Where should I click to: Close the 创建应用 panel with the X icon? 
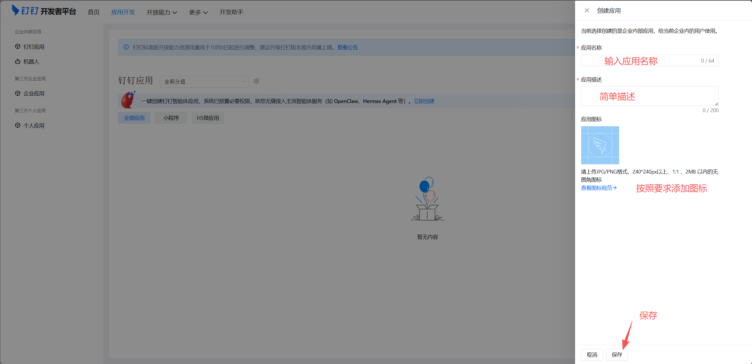[587, 11]
